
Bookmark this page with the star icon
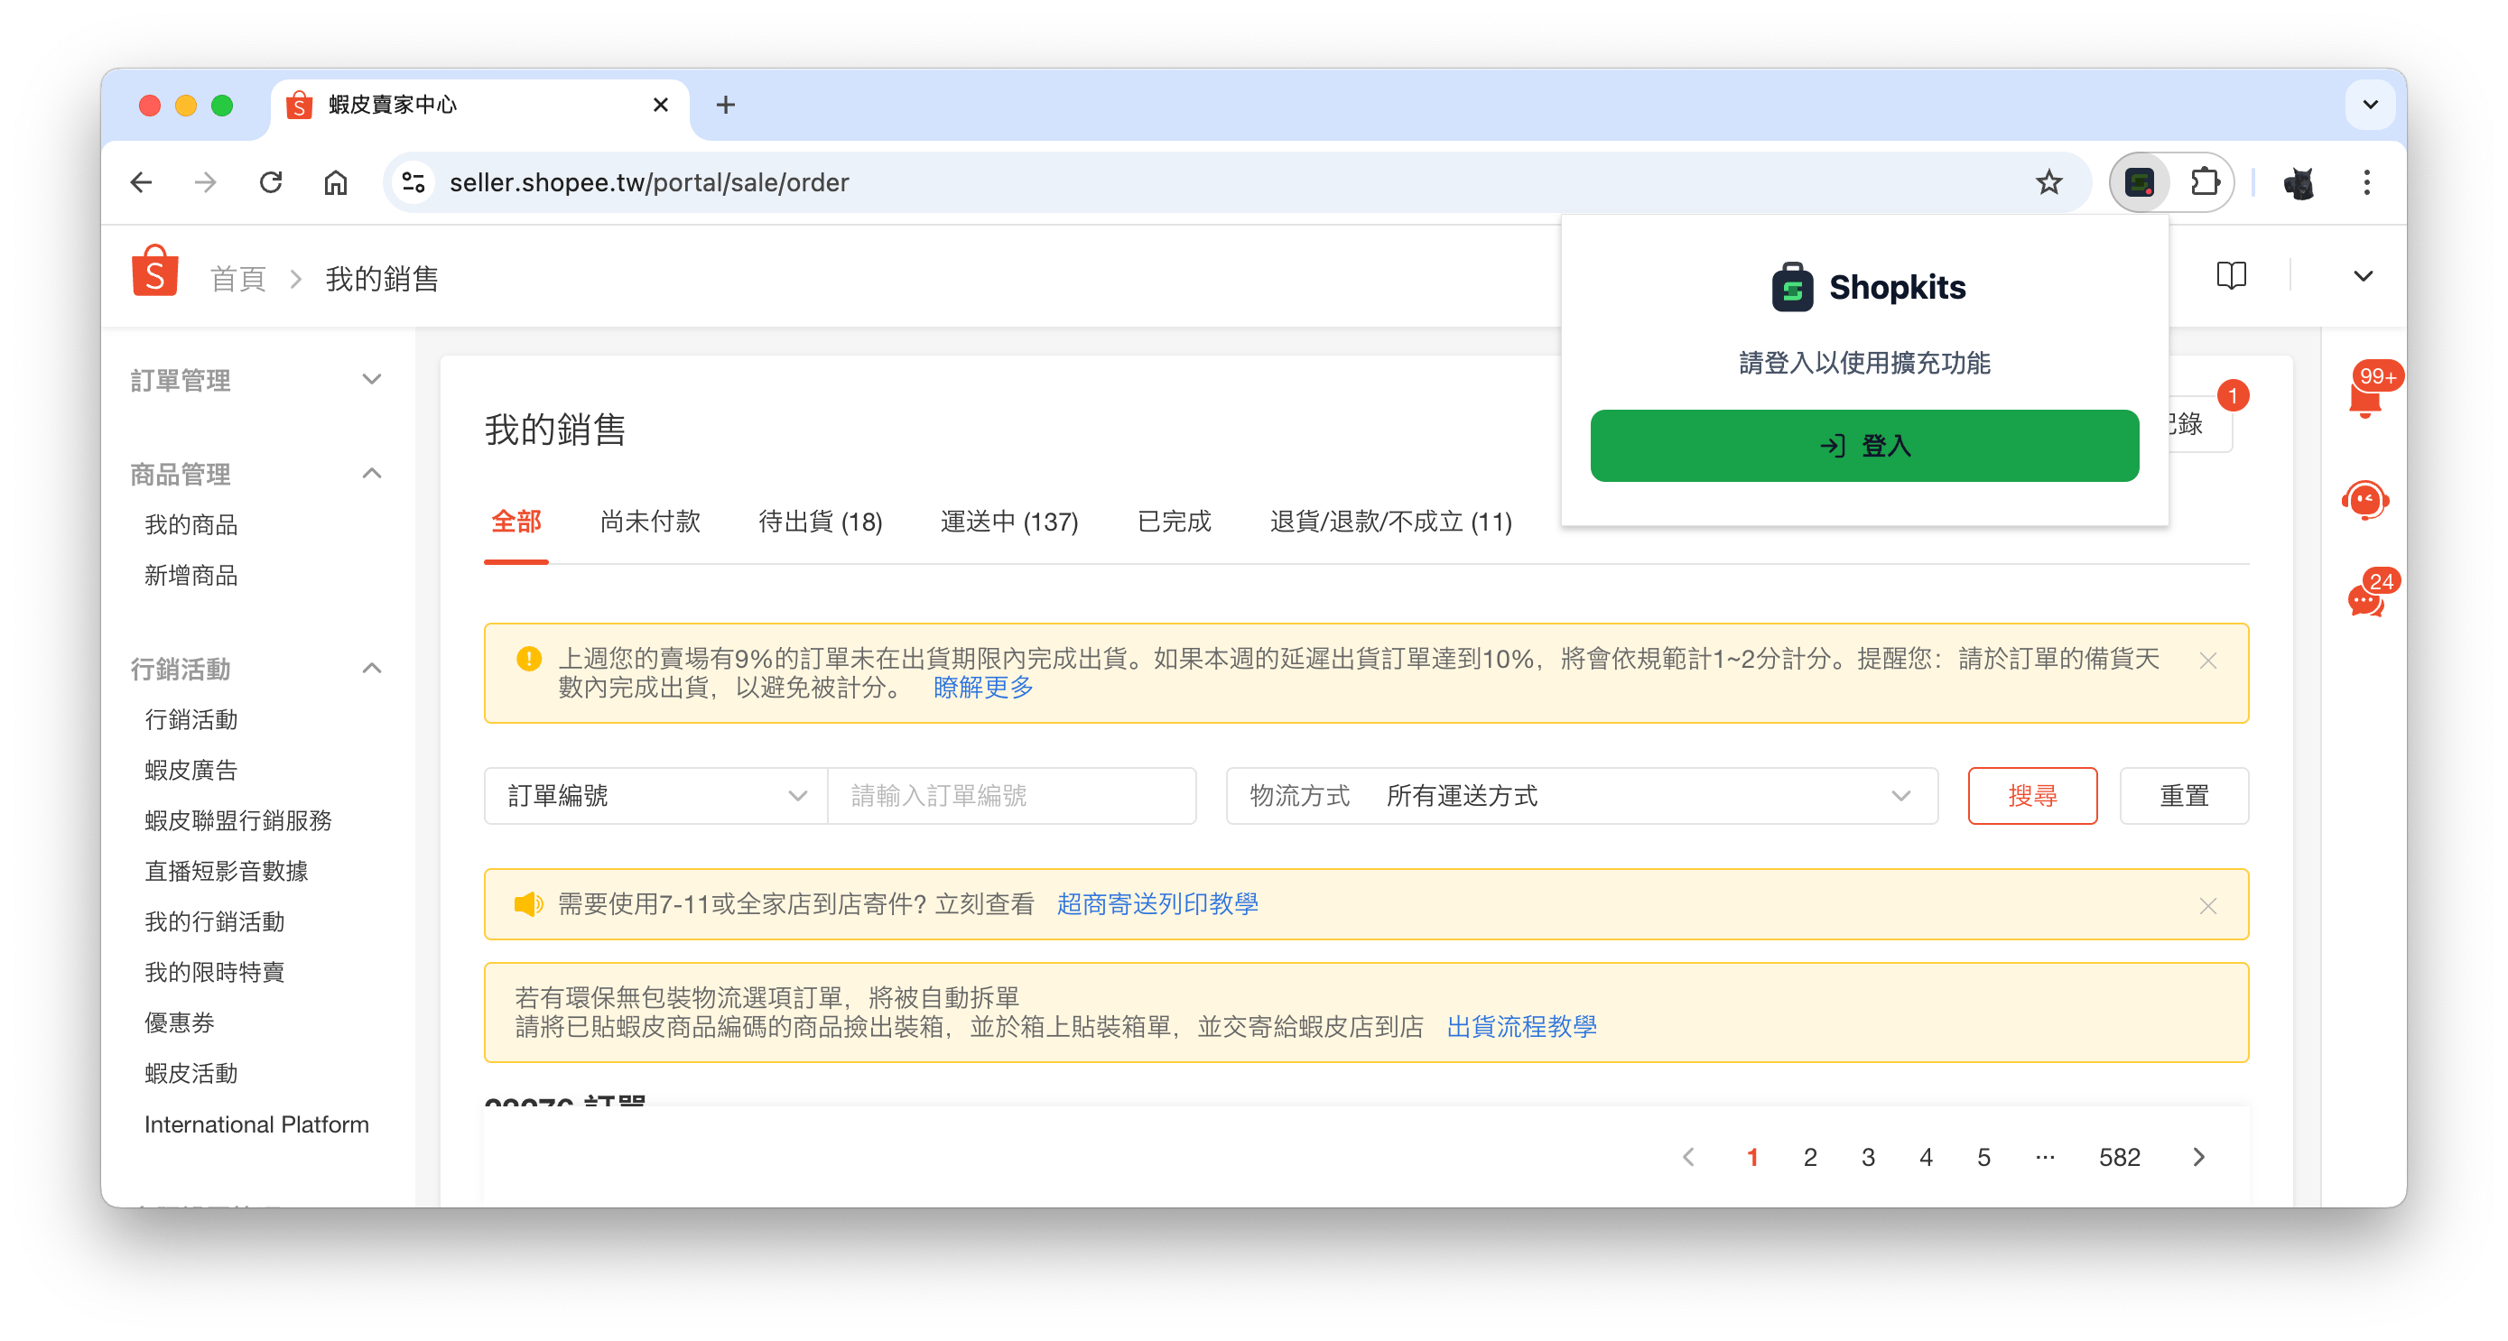[2048, 182]
